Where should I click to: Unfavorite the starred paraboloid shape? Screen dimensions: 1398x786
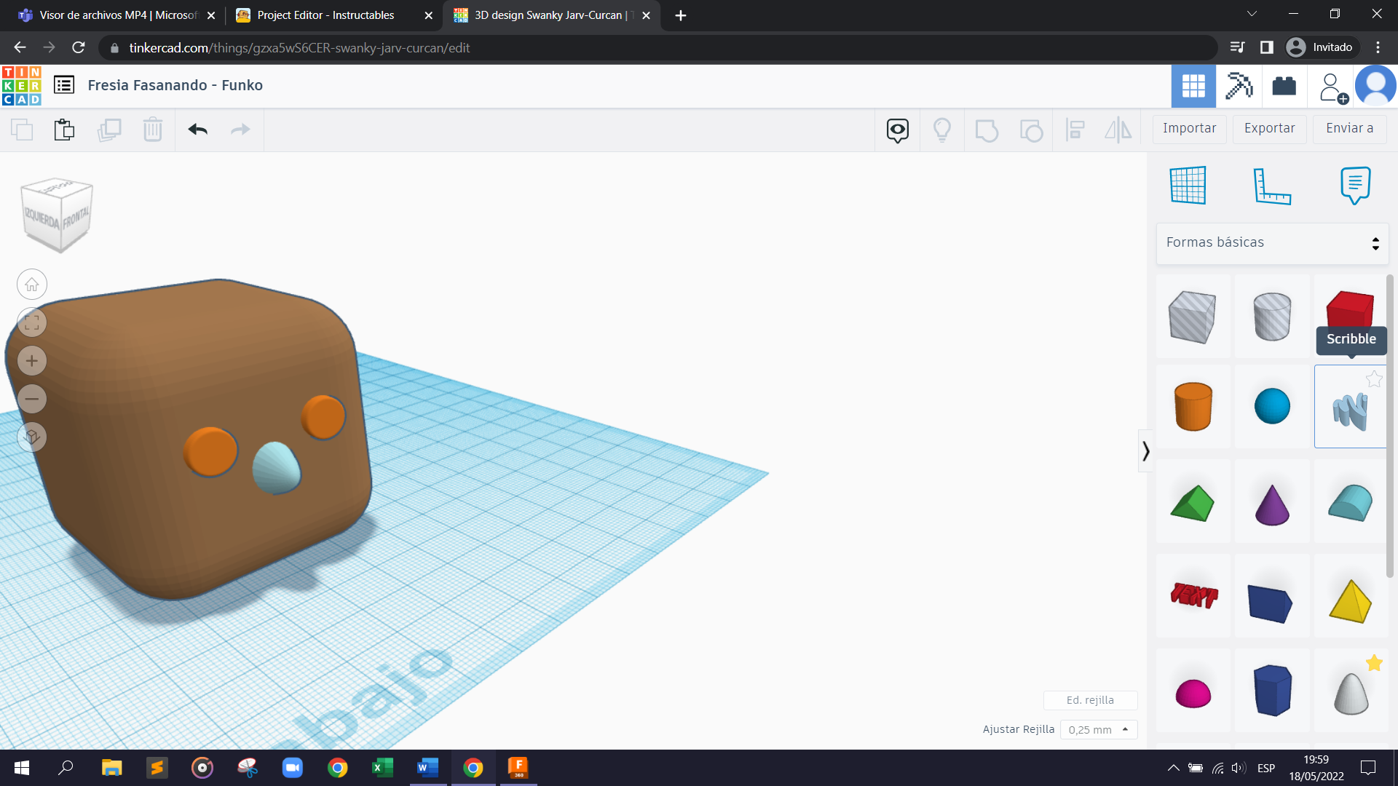[1373, 663]
